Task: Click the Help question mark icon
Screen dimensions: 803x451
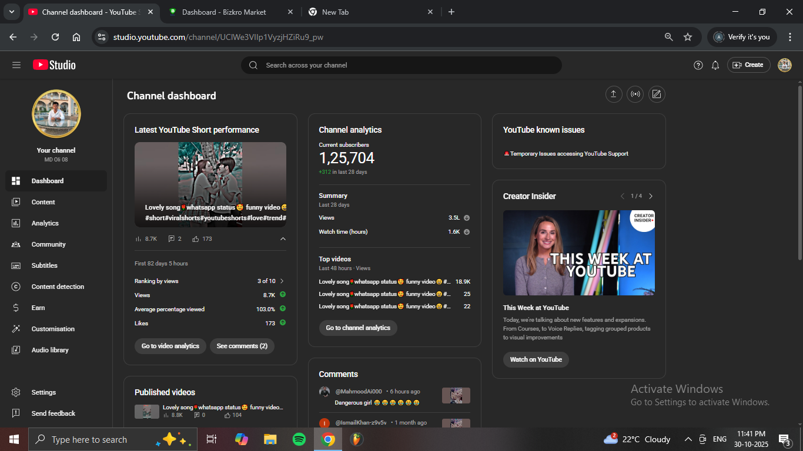Action: click(698, 65)
